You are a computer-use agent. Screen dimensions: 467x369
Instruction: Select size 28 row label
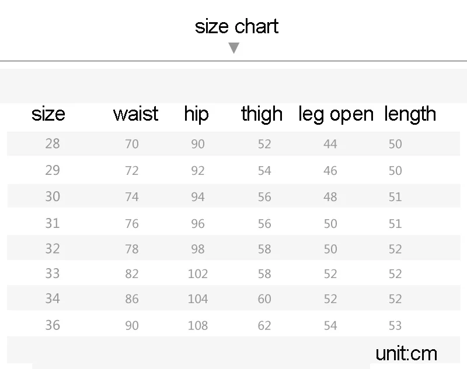pos(53,143)
